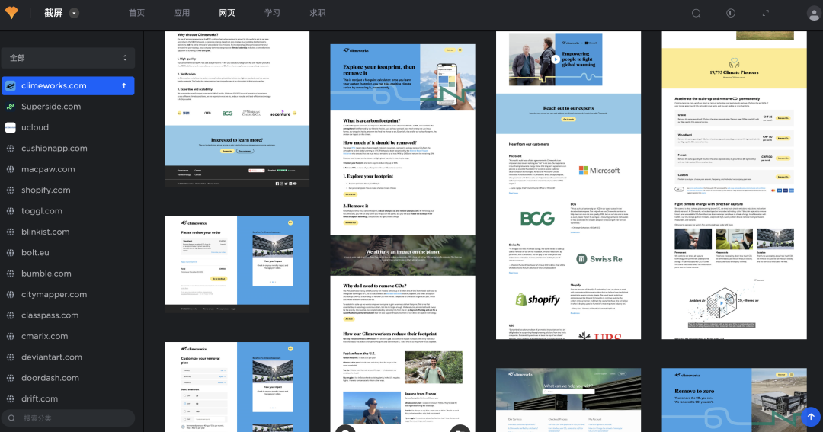
Task: Open the 'Why choose Climeworks' page thumbnail
Action: [x=237, y=109]
